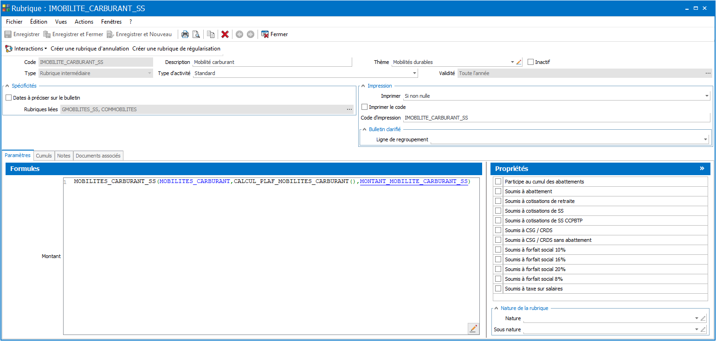Open the Type d'activité dropdown
Screen dimensions: 716x341
414,73
